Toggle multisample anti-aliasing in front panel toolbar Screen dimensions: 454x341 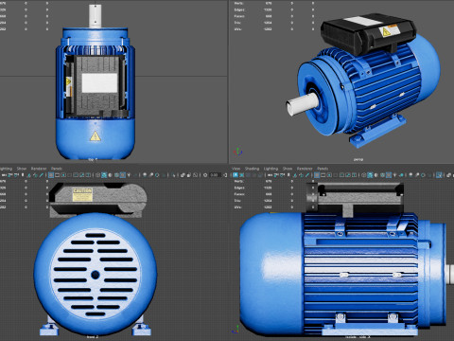point(157,174)
